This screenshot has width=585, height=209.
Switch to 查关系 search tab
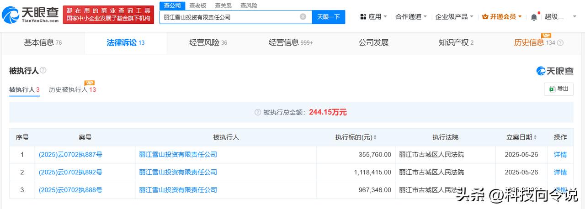pyautogui.click(x=223, y=5)
